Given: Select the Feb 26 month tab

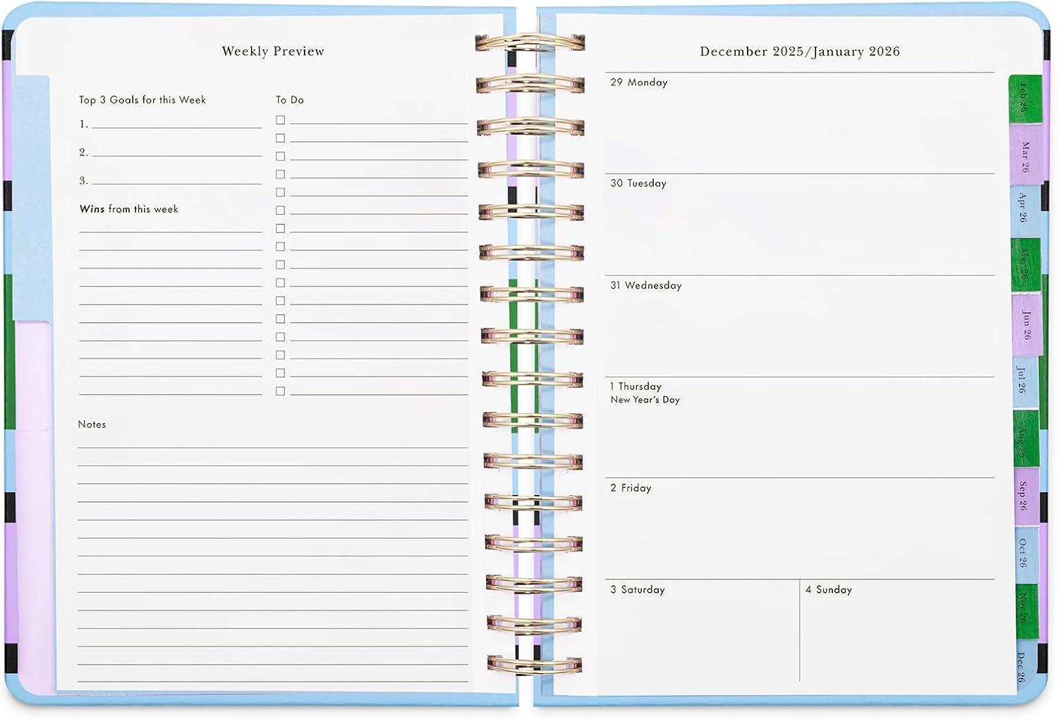Looking at the screenshot, I should click(x=1024, y=97).
